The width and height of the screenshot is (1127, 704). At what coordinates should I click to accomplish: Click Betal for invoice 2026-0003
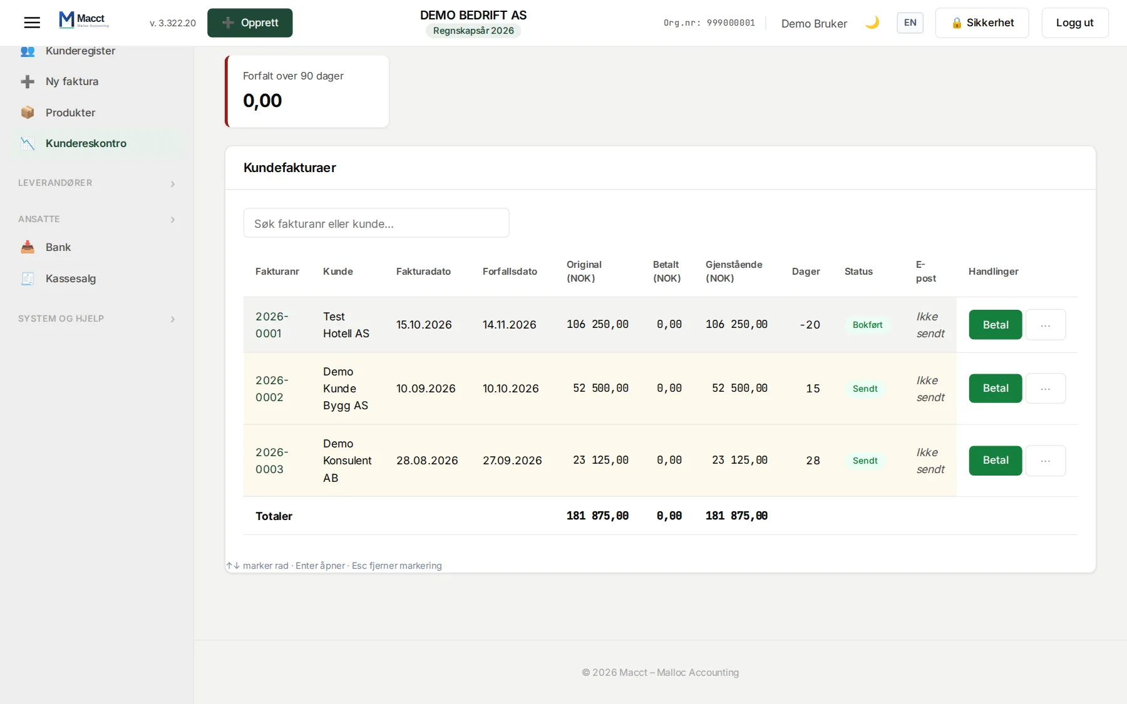[x=996, y=460]
